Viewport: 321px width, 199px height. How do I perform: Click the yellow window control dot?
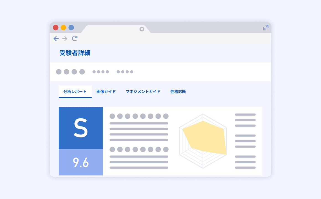[63, 28]
